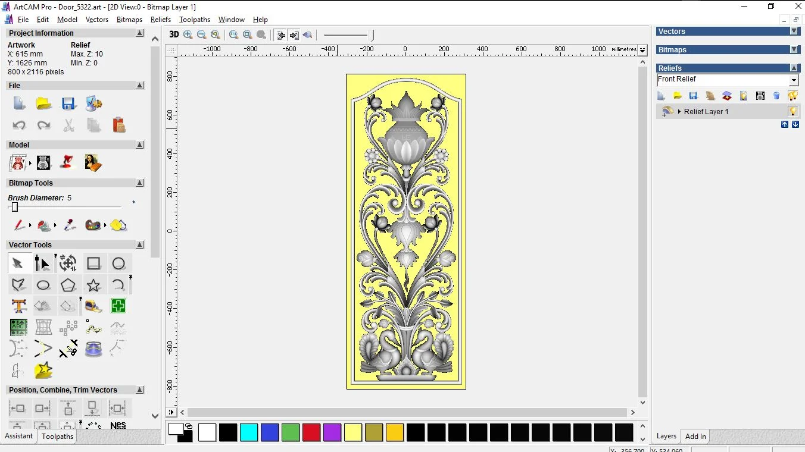The image size is (805, 452).
Task: Click the Undo arrow icon
Action: click(x=19, y=125)
